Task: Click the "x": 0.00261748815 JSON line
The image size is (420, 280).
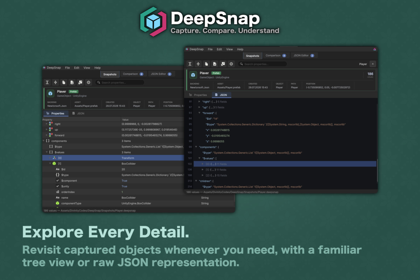Action: tap(218, 130)
